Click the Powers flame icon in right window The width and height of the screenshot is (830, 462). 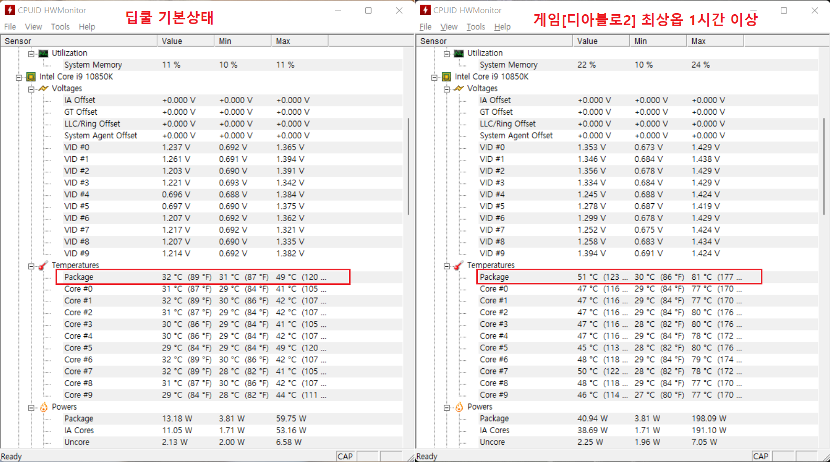tap(459, 407)
